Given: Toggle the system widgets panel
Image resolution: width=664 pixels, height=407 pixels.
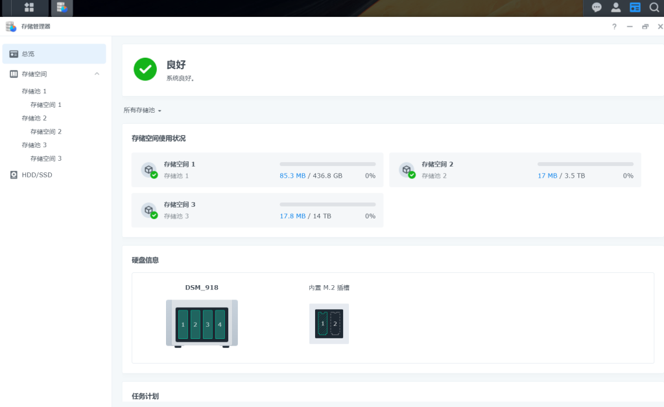Looking at the screenshot, I should (x=635, y=7).
